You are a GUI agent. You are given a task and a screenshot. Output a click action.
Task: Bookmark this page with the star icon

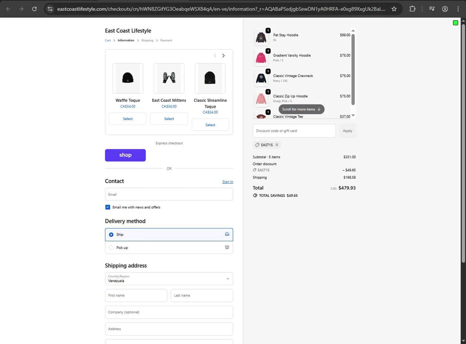[394, 9]
